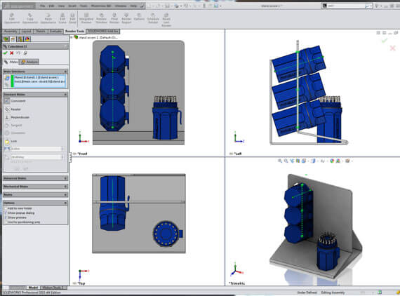400x296 pixels.
Task: Expand the Mechanical Mates section
Action: point(65,187)
